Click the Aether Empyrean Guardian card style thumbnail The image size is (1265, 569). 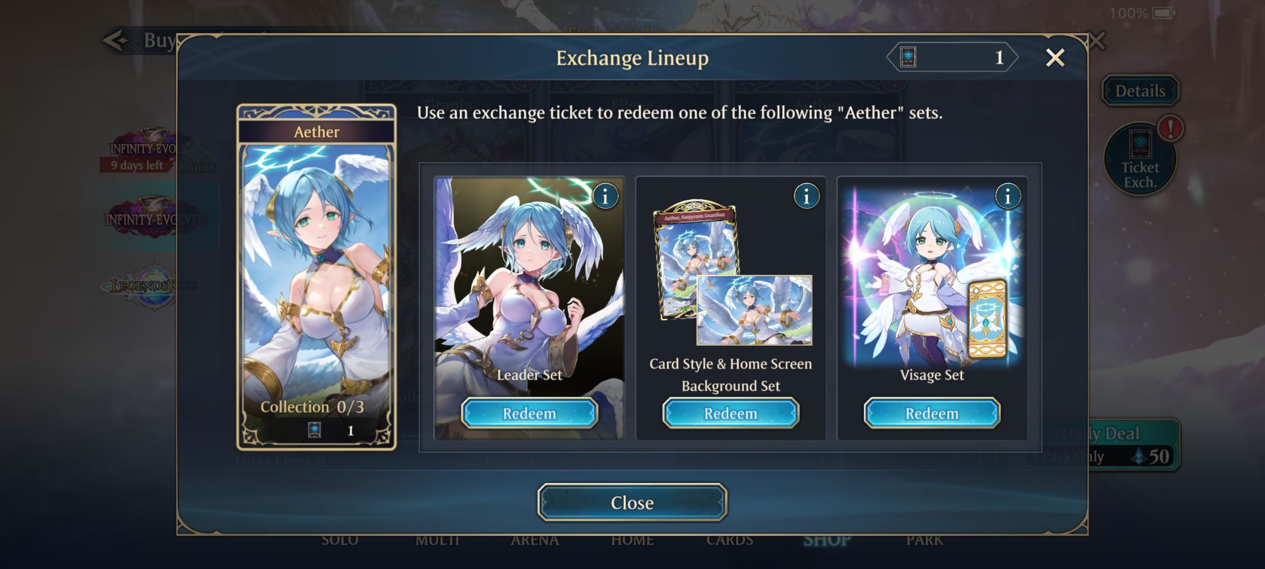[696, 258]
